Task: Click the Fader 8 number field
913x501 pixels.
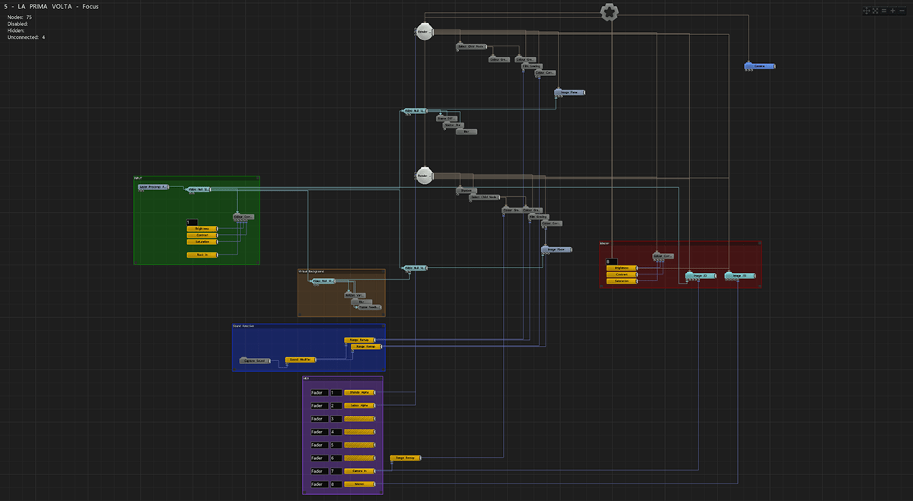Action: [335, 484]
